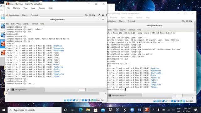Viewport: 201px width, 113px height.
Task: Click keyboard capture indicator in Linux1 status bar
Action: (95, 100)
